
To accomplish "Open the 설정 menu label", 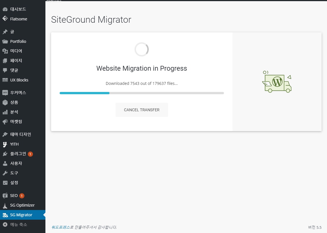I will [14, 182].
